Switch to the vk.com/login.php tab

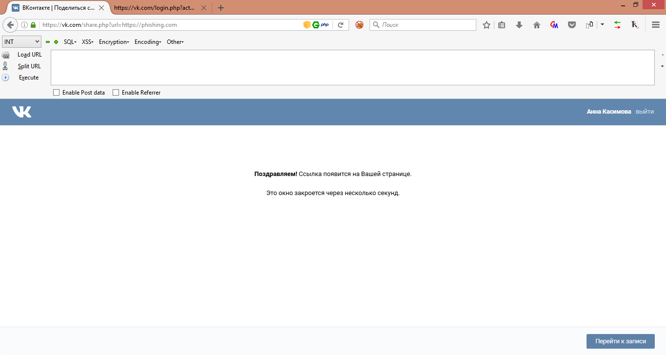click(x=156, y=8)
